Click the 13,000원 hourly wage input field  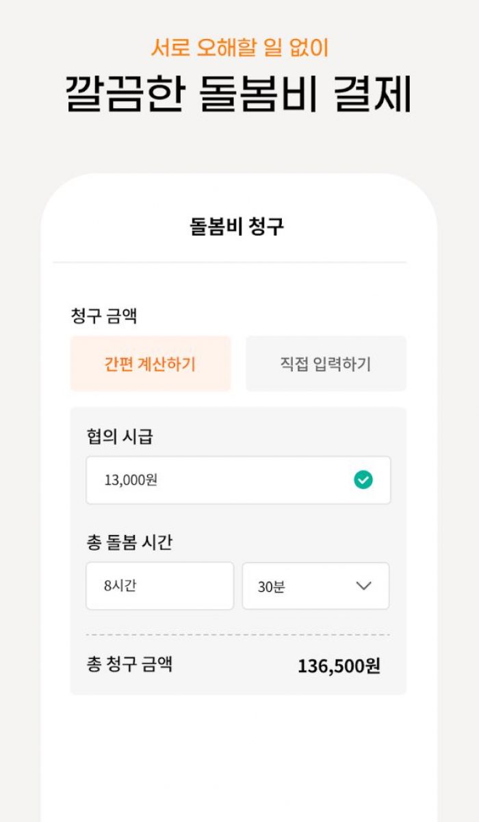(238, 480)
